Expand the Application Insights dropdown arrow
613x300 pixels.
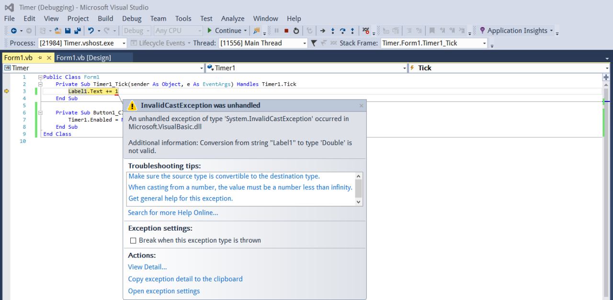(551, 31)
